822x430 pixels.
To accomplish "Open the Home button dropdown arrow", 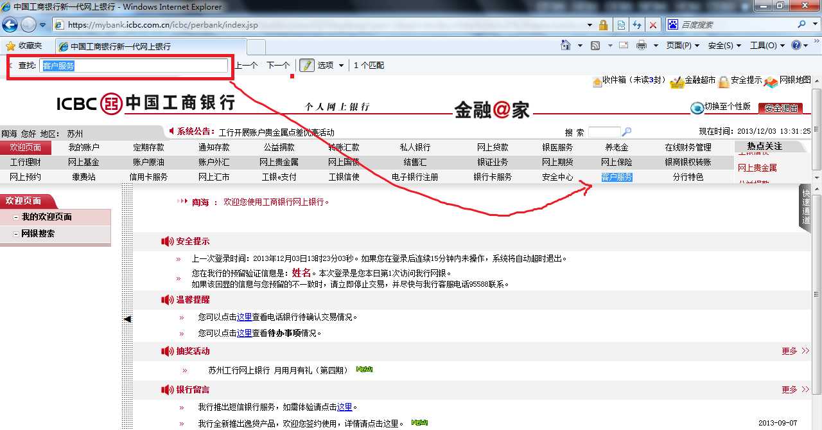I will [580, 46].
